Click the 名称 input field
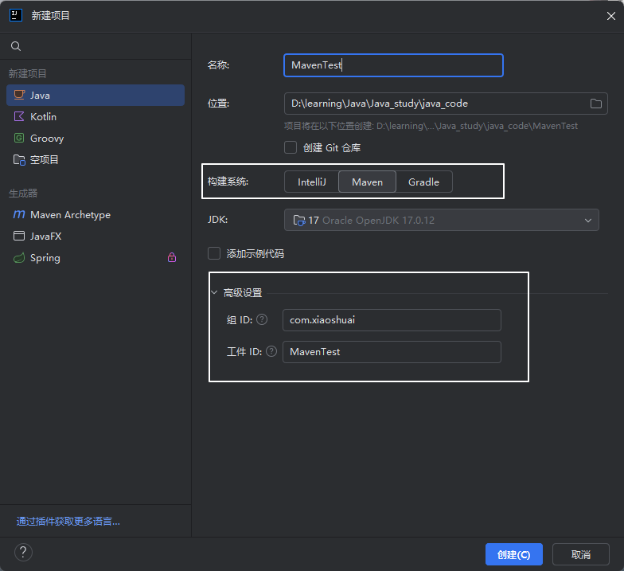This screenshot has height=571, width=624. pyautogui.click(x=393, y=65)
